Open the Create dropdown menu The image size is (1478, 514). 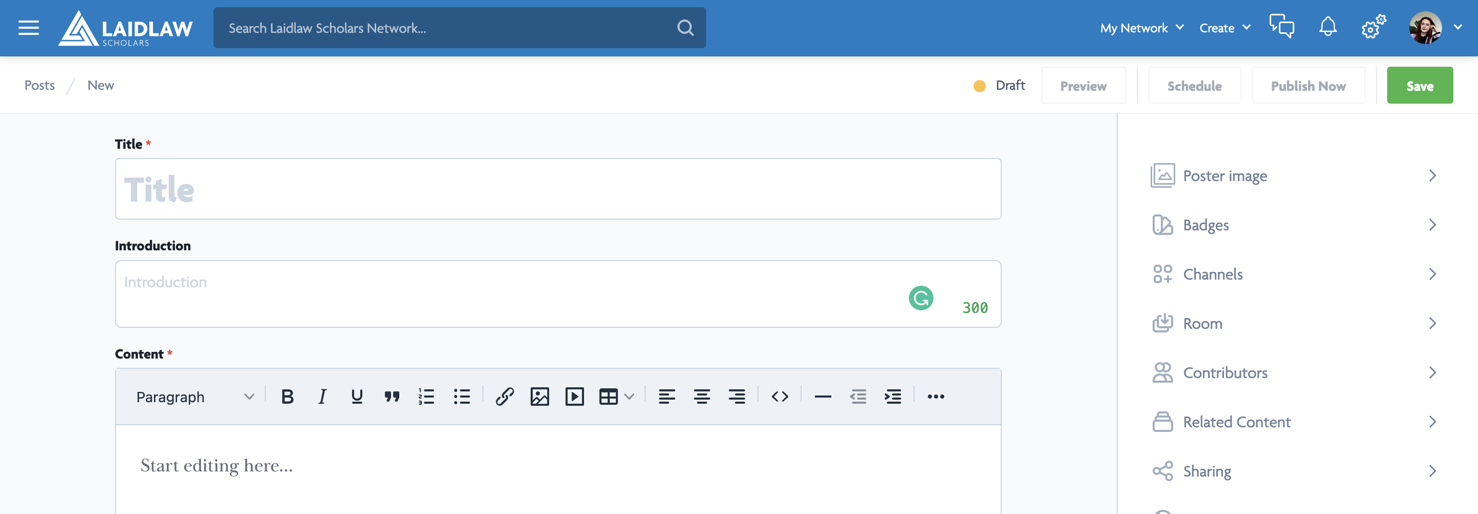(x=1224, y=28)
